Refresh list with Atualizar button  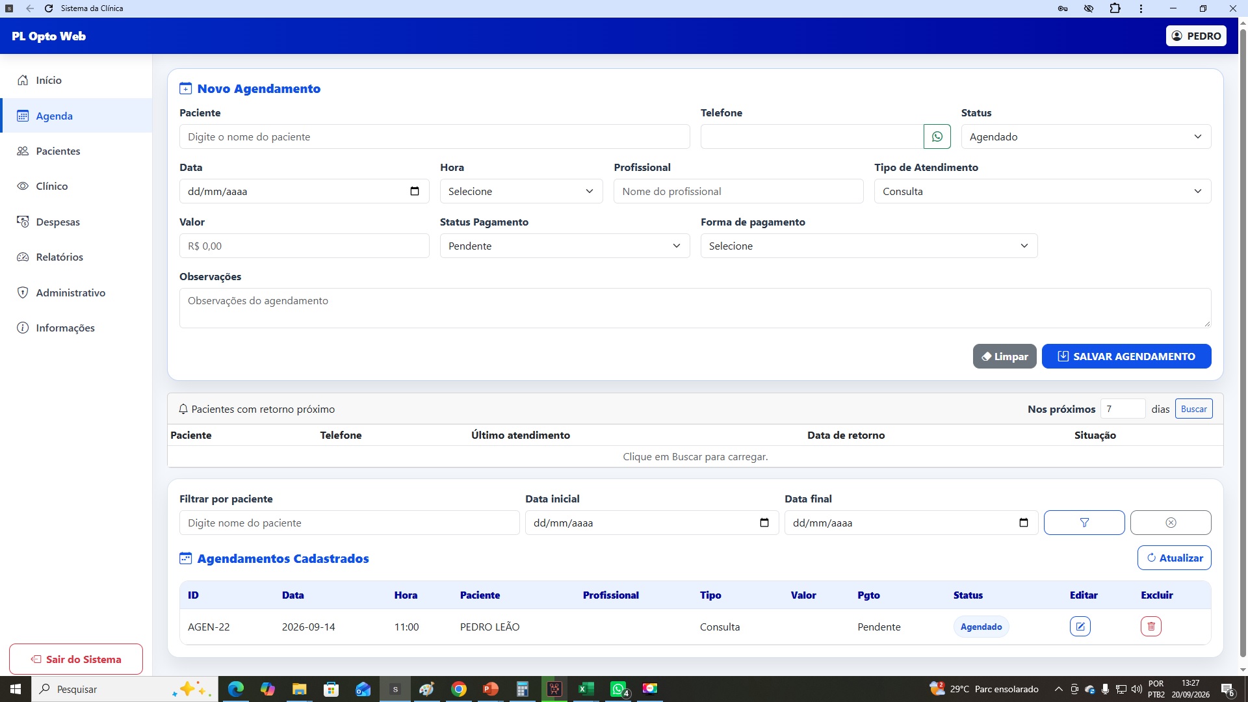[1174, 558]
